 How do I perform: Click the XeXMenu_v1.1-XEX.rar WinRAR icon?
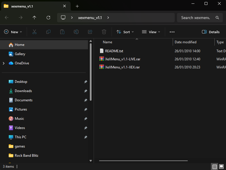[x=102, y=67]
